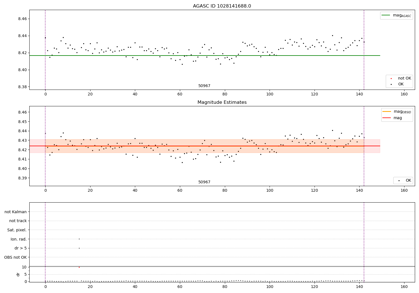Select the 'not track' row label

[x=18, y=221]
